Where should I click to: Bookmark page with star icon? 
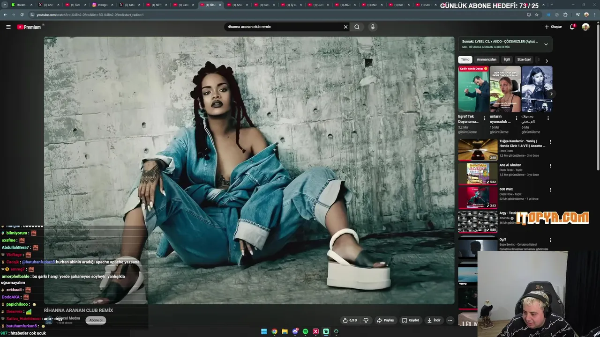[537, 15]
